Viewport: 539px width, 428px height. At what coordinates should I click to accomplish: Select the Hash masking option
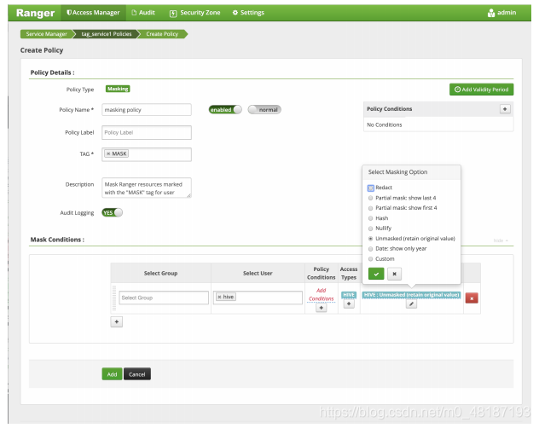tap(370, 218)
